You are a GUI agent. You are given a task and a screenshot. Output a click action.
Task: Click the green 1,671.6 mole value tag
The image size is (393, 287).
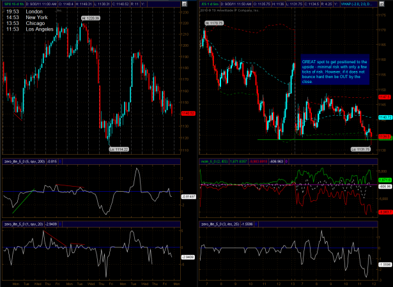(385, 180)
